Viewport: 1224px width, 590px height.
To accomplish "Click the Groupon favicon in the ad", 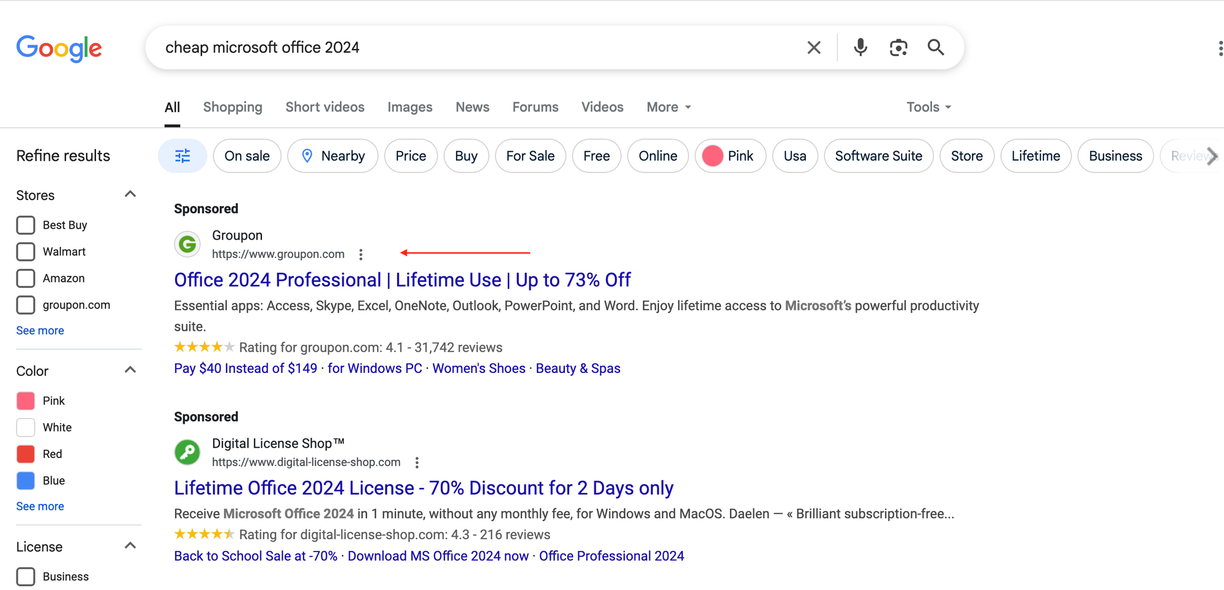I will 188,245.
